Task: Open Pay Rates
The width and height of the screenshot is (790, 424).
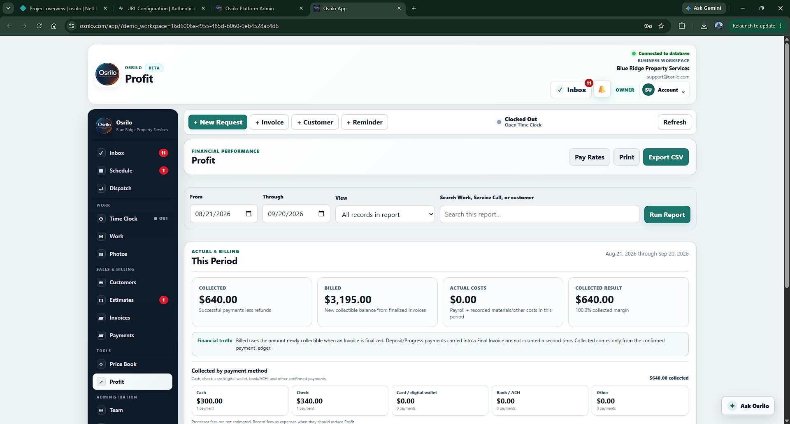Action: click(x=589, y=157)
